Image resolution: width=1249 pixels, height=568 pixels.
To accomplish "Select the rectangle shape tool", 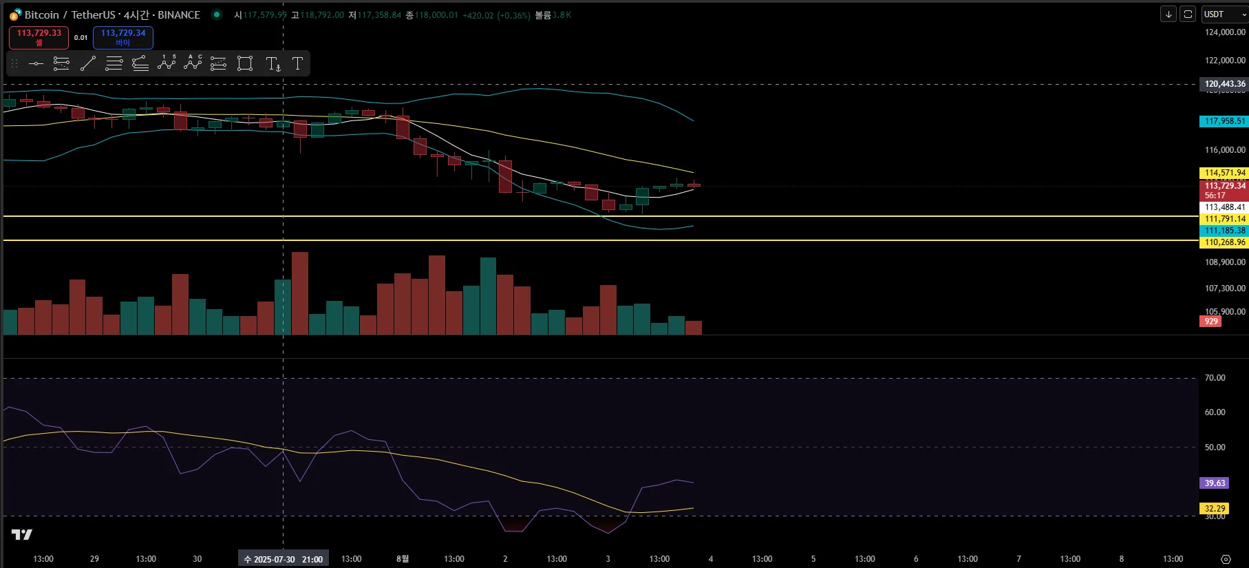I will click(x=245, y=64).
